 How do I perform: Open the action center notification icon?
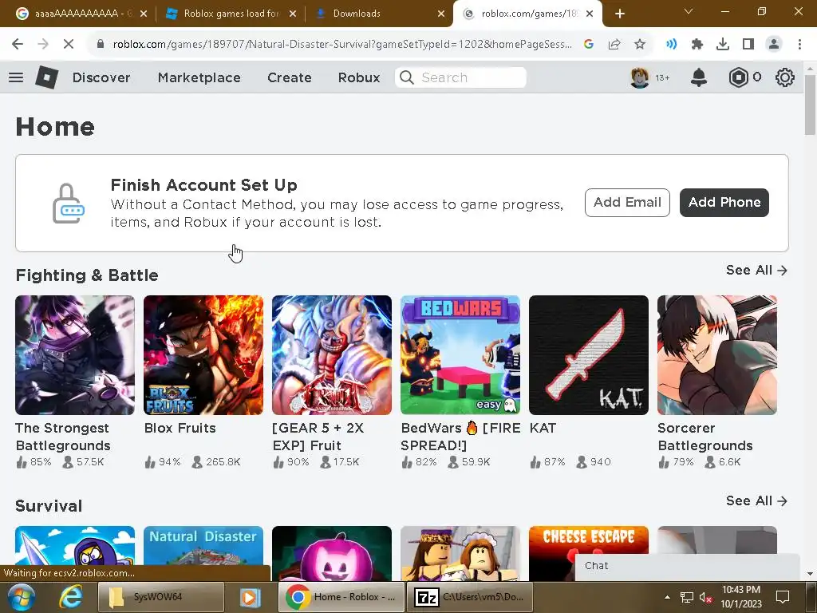pos(783,597)
